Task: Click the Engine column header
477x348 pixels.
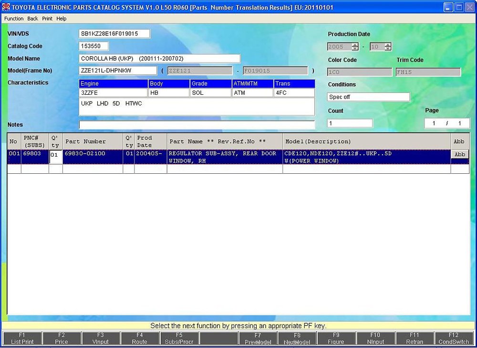Action: point(113,83)
